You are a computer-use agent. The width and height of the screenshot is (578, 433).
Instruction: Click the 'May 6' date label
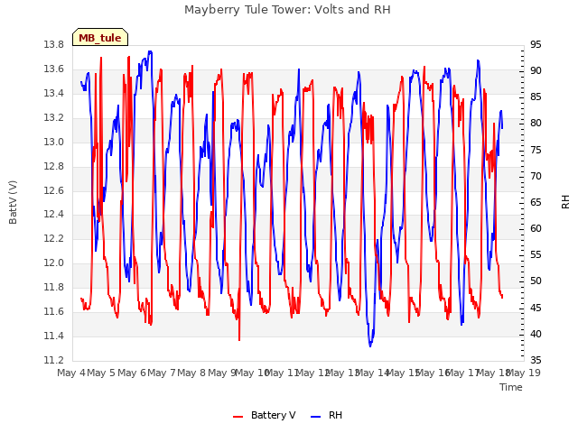[x=132, y=373]
